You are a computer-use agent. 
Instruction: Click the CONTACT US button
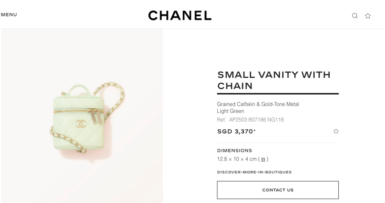coord(278,190)
